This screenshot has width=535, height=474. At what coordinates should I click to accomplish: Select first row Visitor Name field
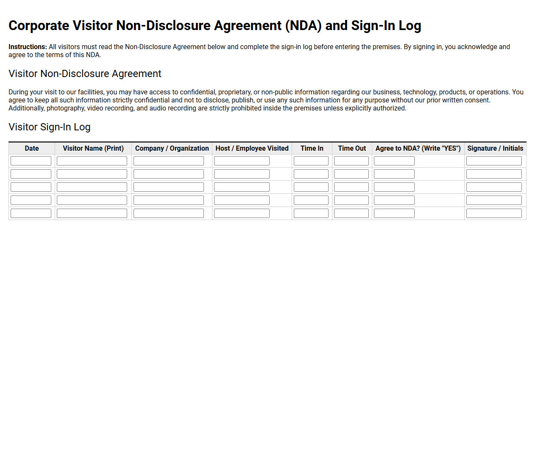point(92,161)
